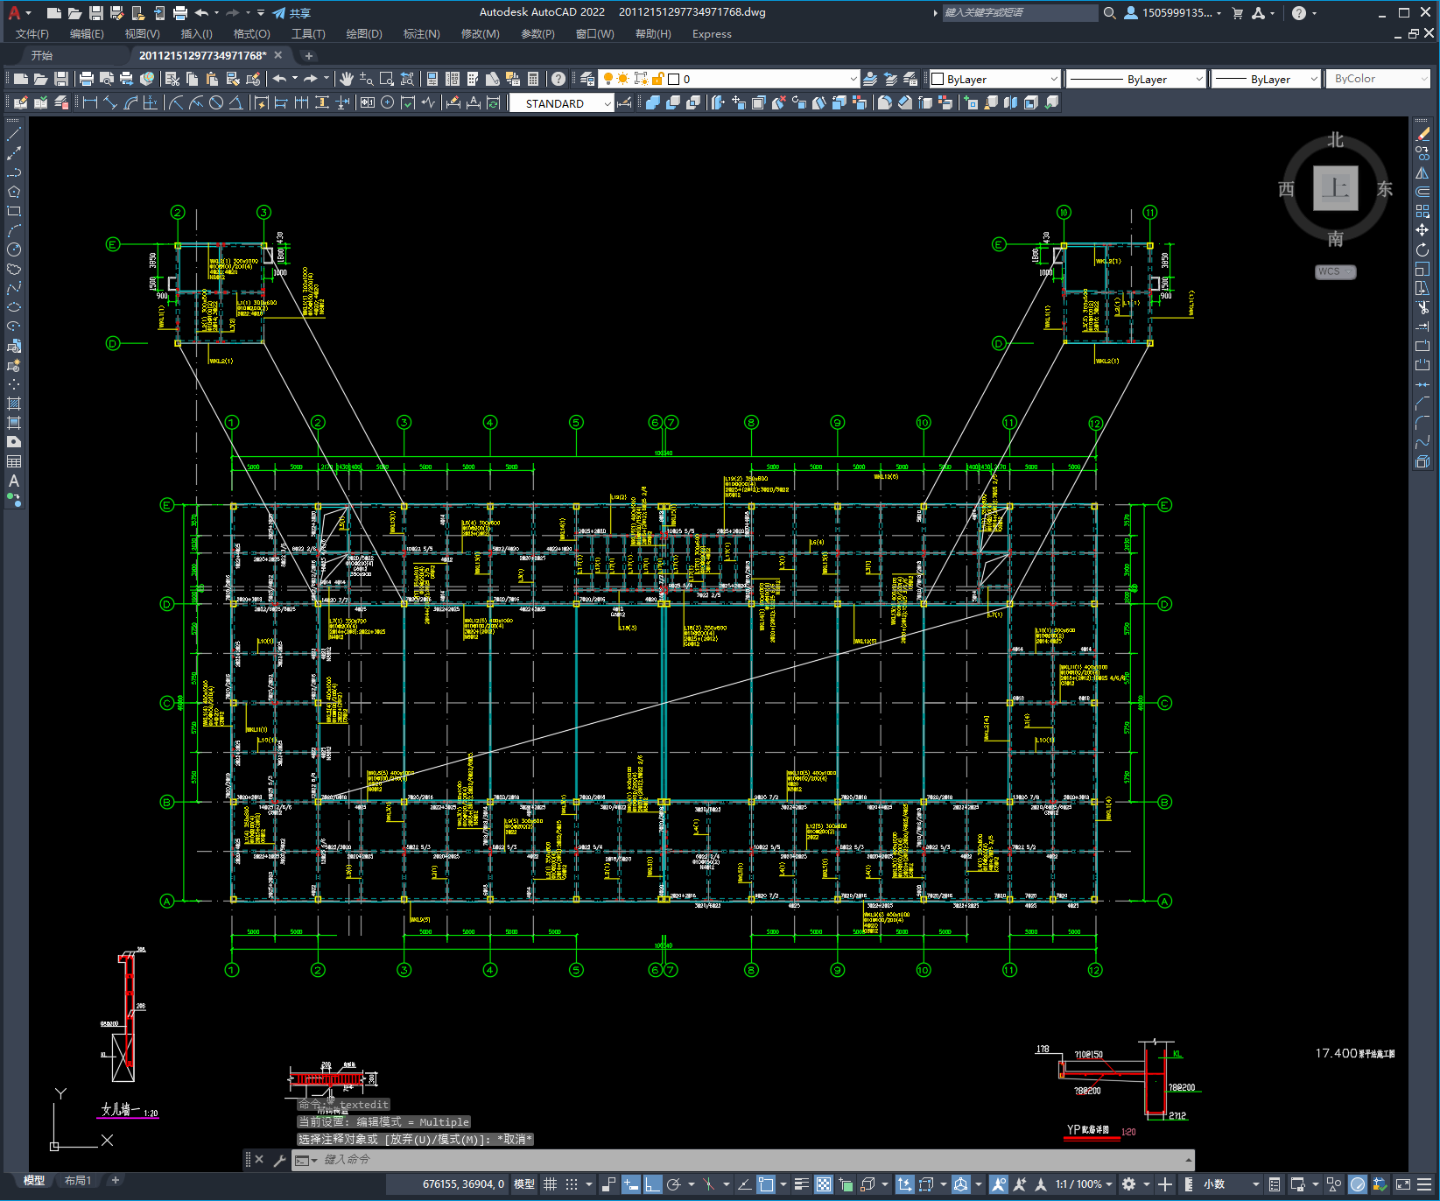
Task: Select the Move tool in modify toolbar
Action: click(x=1422, y=230)
